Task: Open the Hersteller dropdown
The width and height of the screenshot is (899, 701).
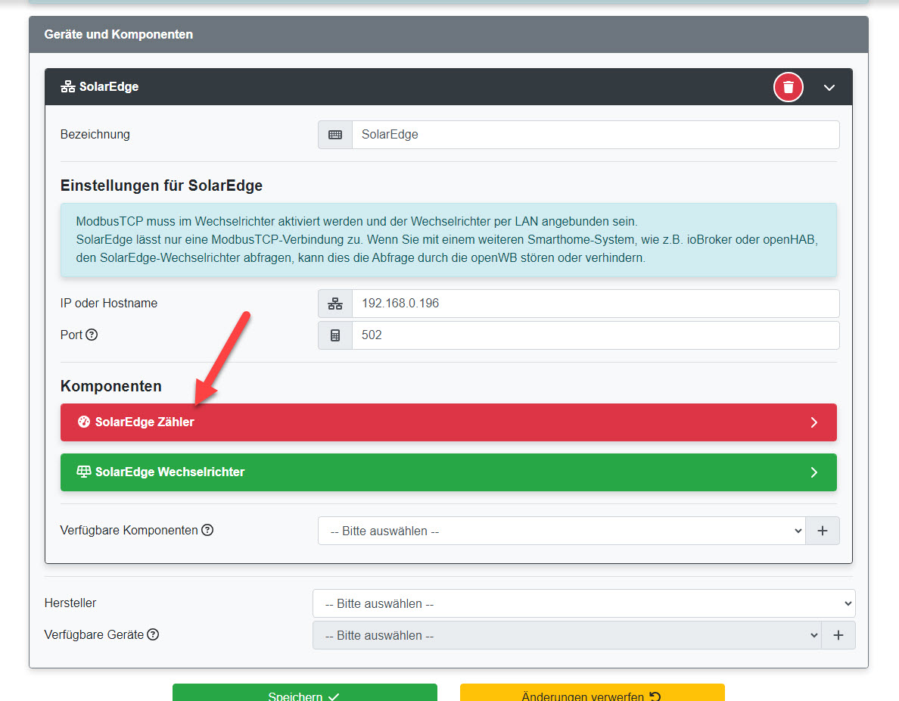Action: [583, 603]
